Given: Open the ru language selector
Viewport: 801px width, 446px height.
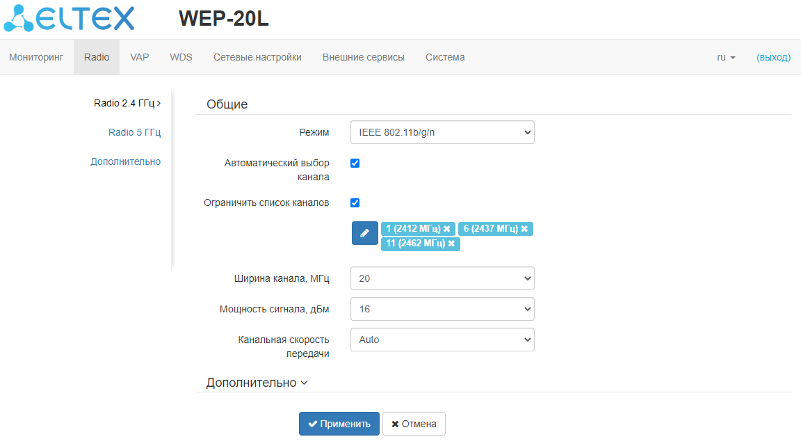Looking at the screenshot, I should pos(726,57).
